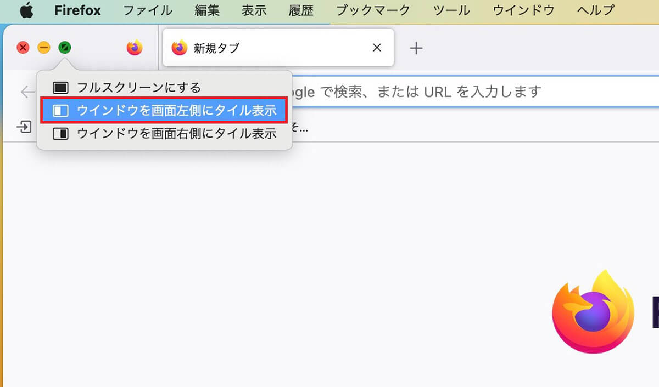Click the bookmark import icon in the bookmarks toolbar

click(x=24, y=127)
